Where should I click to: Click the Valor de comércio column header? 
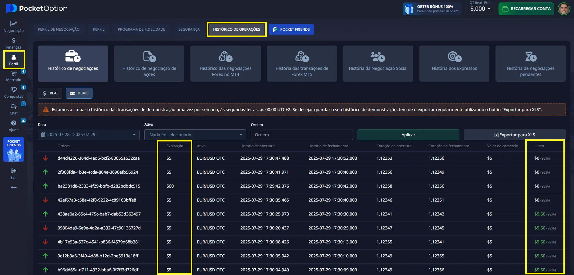point(502,146)
